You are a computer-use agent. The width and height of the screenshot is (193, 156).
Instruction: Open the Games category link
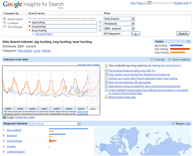[46, 51]
